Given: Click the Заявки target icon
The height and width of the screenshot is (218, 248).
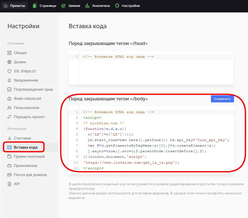Looking at the screenshot, I should (64, 6).
